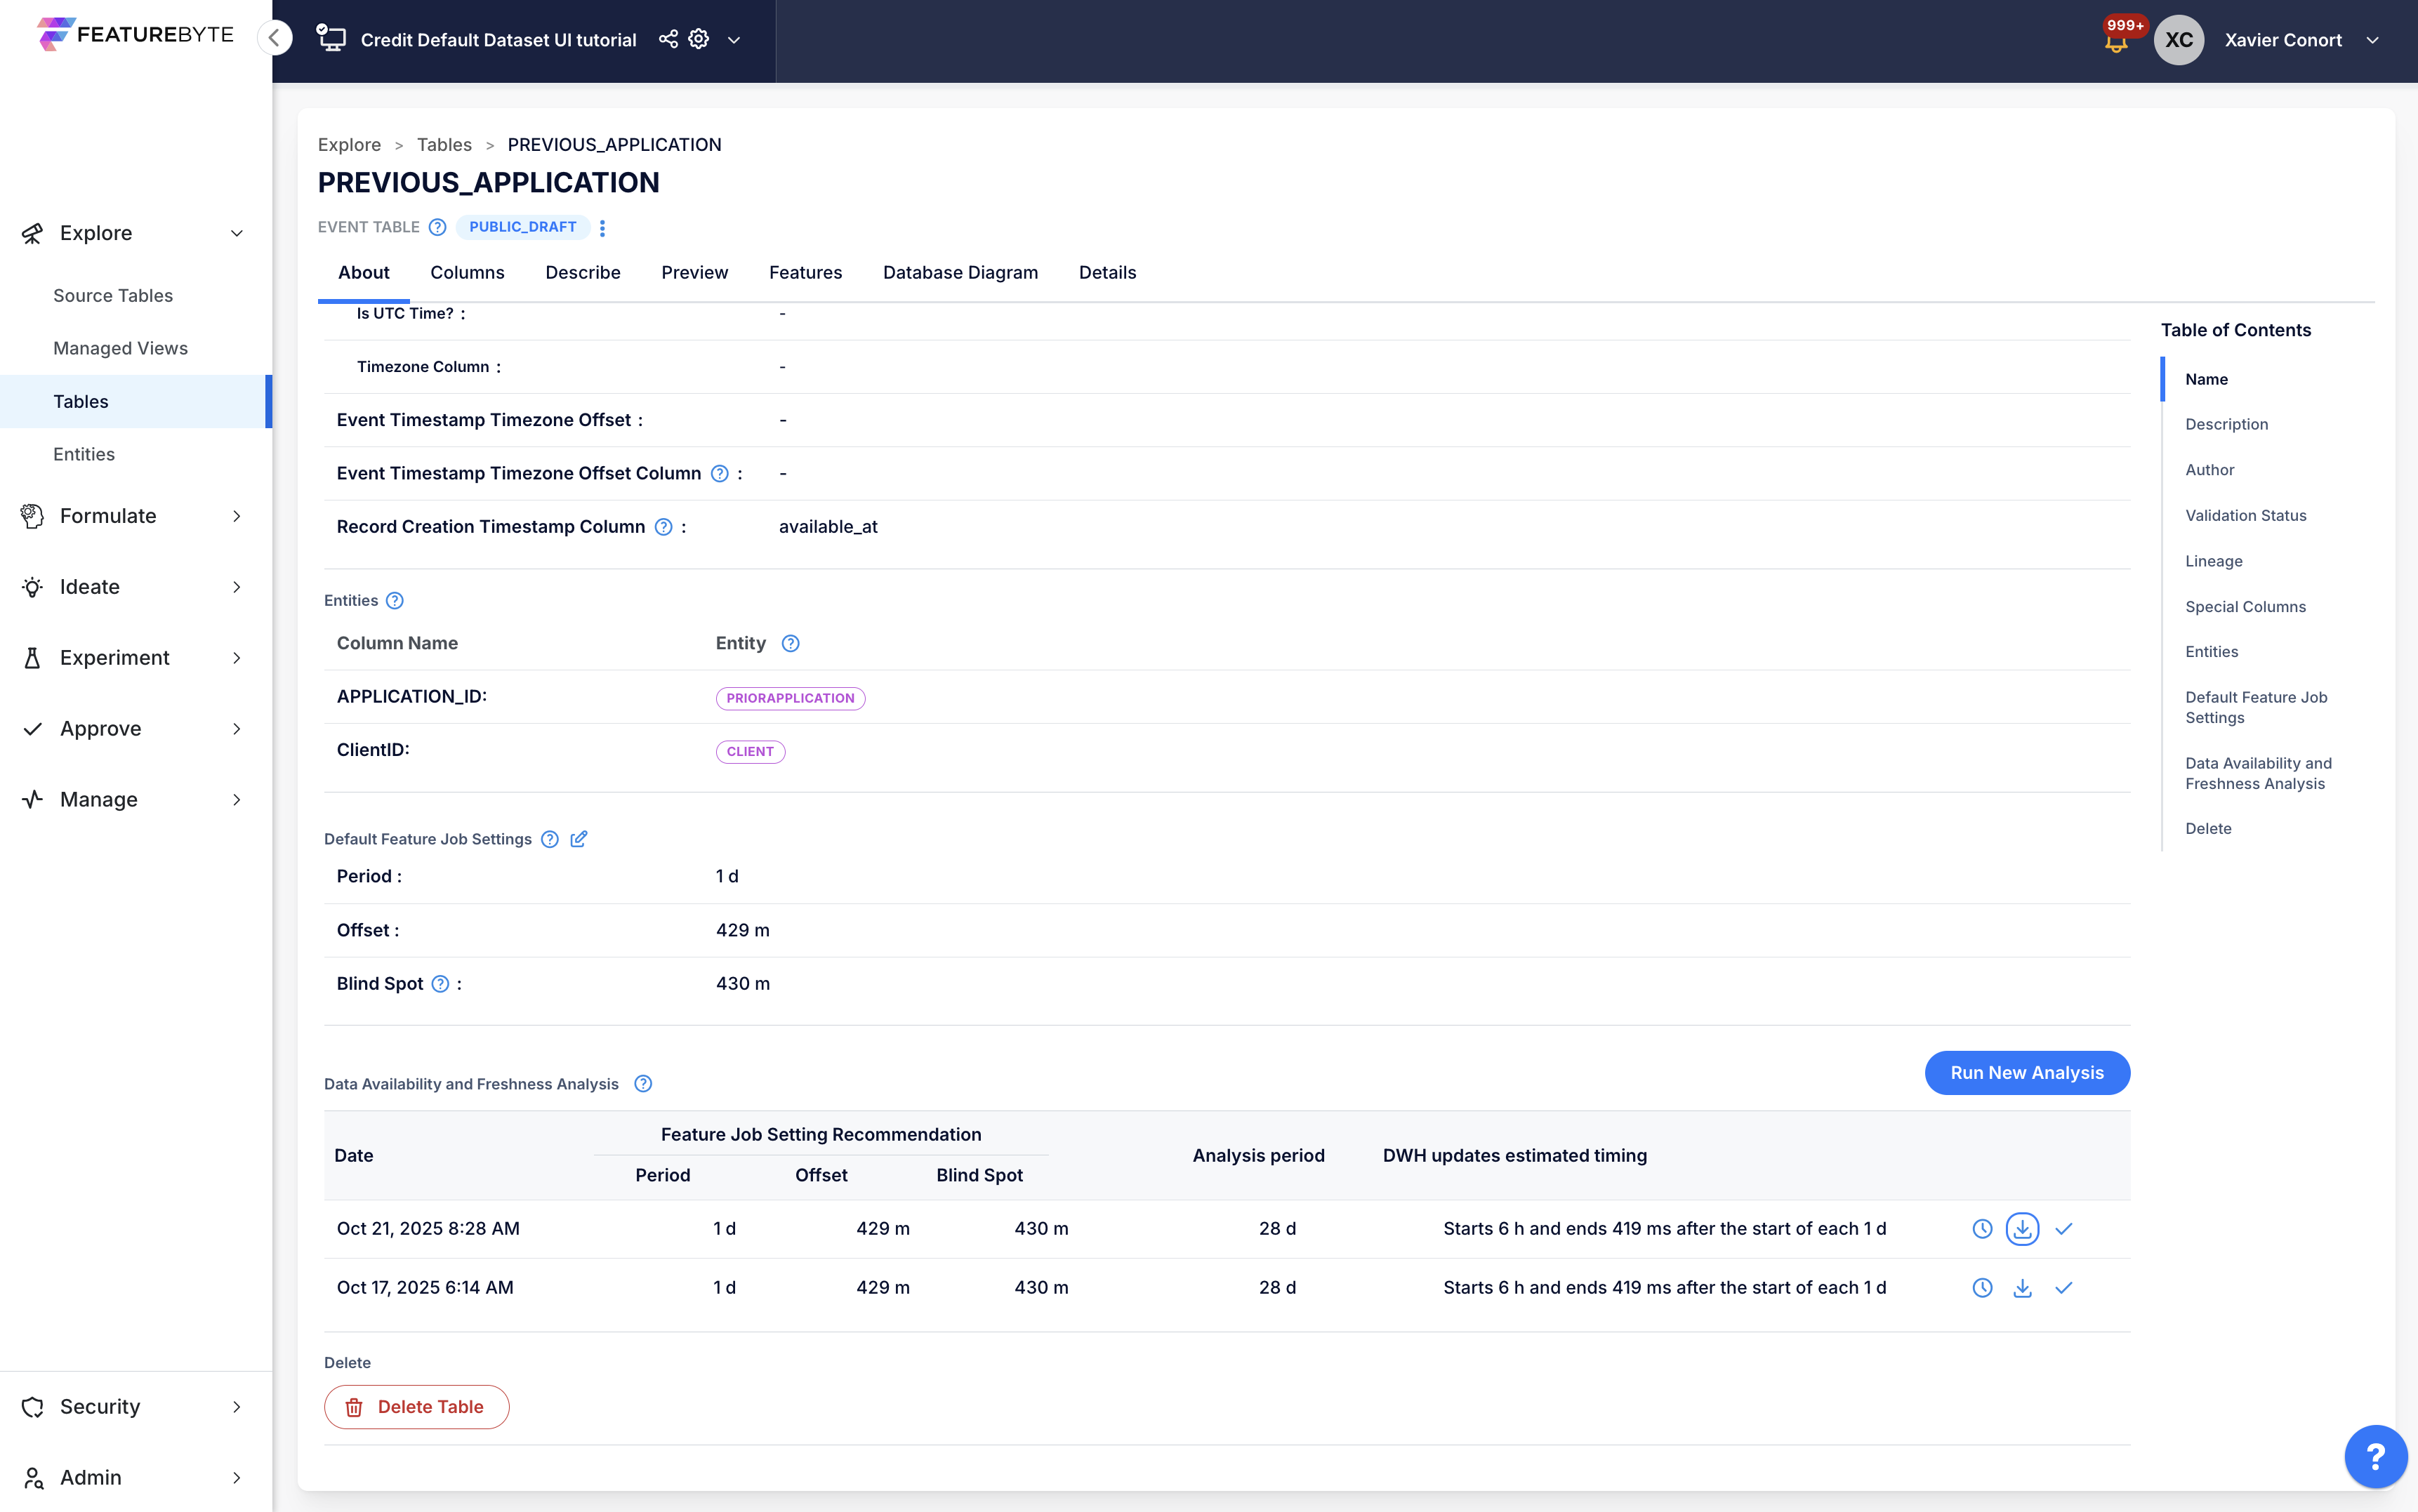Click help icon next to Blind Spot

[x=440, y=984]
